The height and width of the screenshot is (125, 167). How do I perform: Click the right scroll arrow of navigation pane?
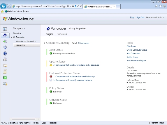point(39,119)
